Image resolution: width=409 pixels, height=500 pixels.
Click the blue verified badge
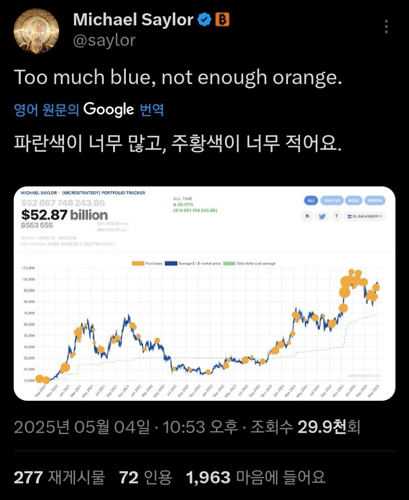(x=204, y=20)
